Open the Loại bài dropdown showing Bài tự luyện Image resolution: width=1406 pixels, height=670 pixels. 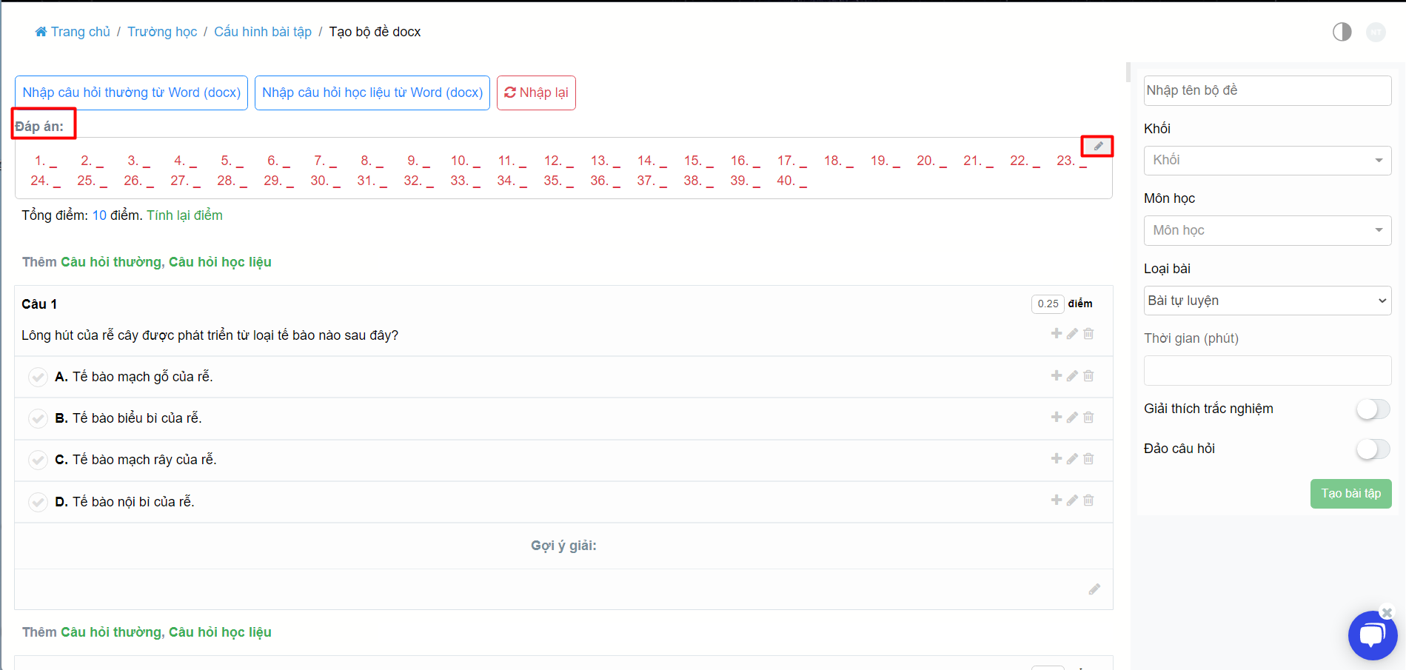[x=1268, y=301]
